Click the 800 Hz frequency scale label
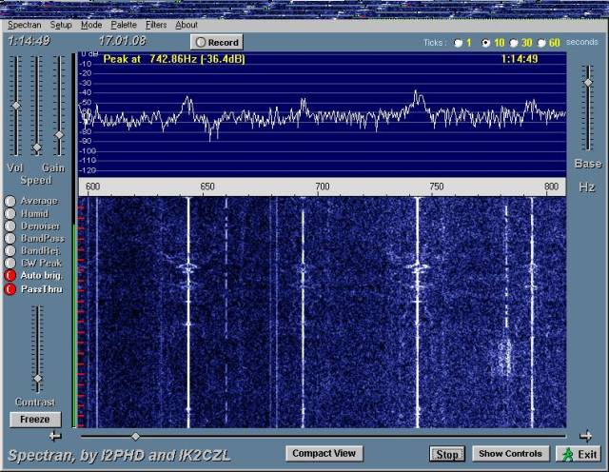The width and height of the screenshot is (609, 472). [x=552, y=187]
